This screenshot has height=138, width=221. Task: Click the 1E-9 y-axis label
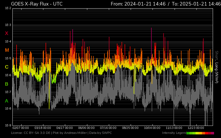pos(8,125)
